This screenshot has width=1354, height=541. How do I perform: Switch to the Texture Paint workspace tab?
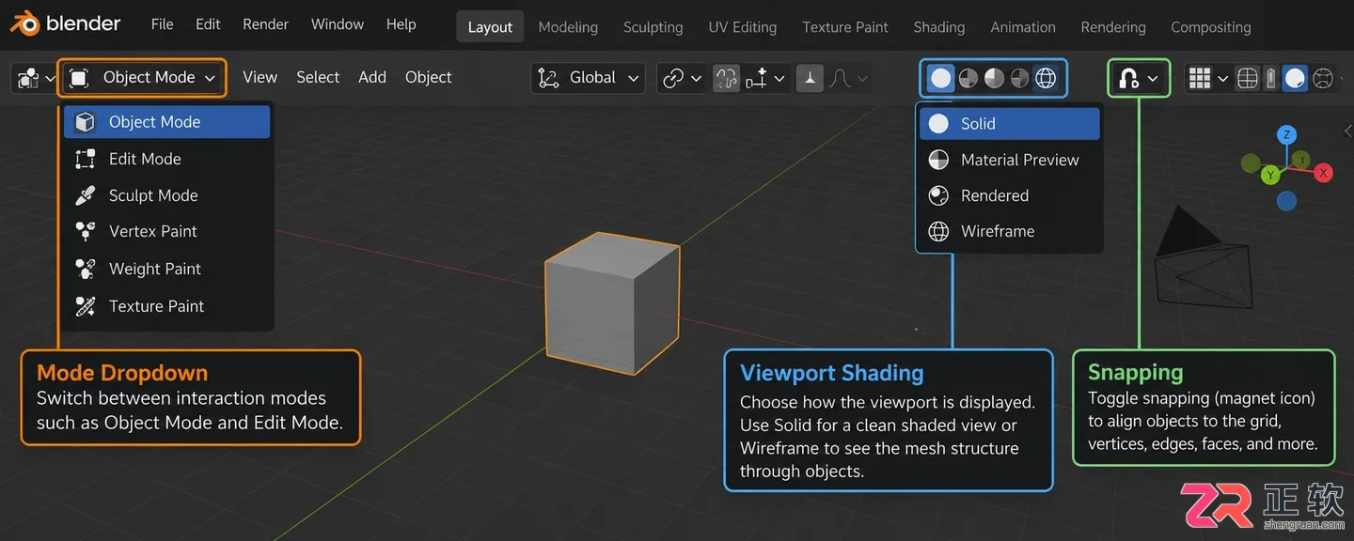click(x=845, y=27)
